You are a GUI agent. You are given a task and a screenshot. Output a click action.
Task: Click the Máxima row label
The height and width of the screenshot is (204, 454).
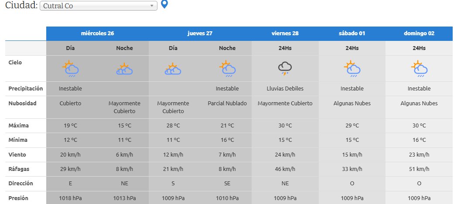(x=18, y=126)
